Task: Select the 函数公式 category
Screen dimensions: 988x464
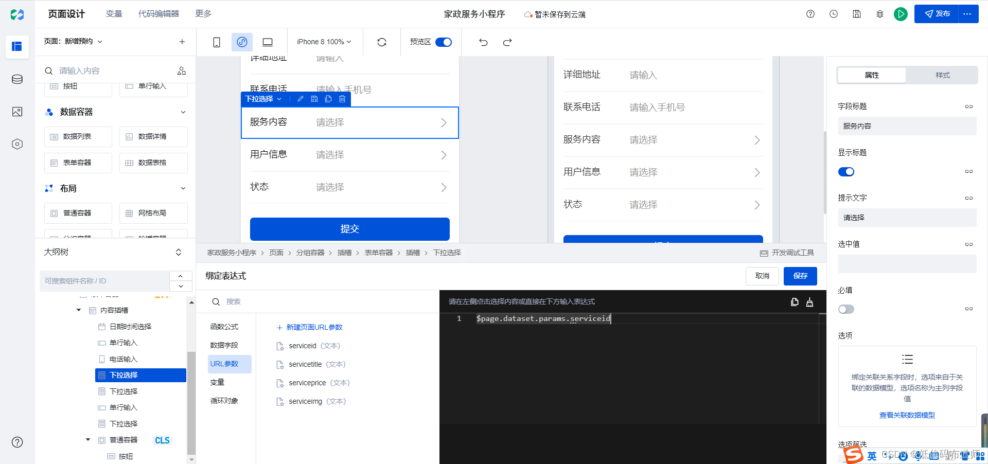Action: point(224,327)
